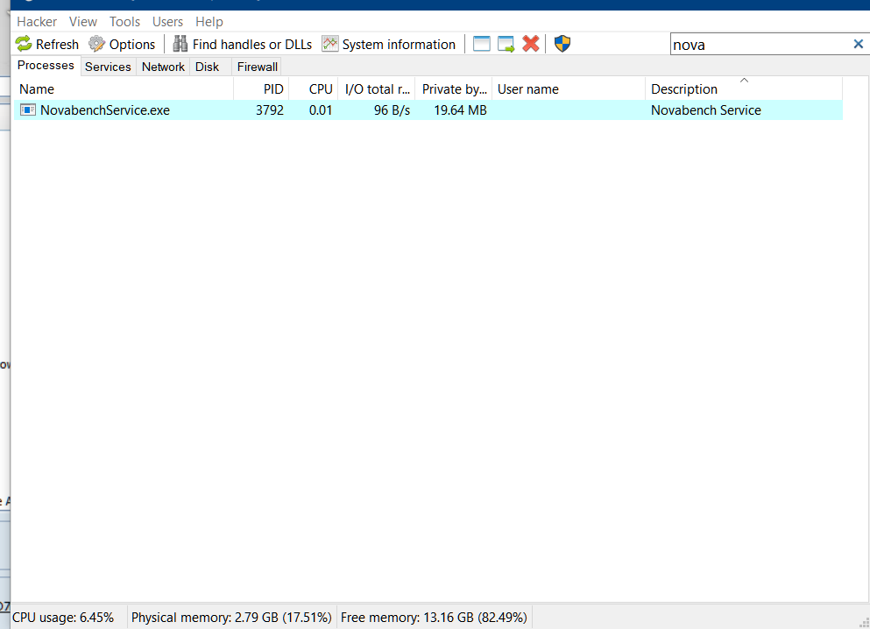Open the Hacker menu
Viewport: 870px width, 629px height.
(x=37, y=22)
